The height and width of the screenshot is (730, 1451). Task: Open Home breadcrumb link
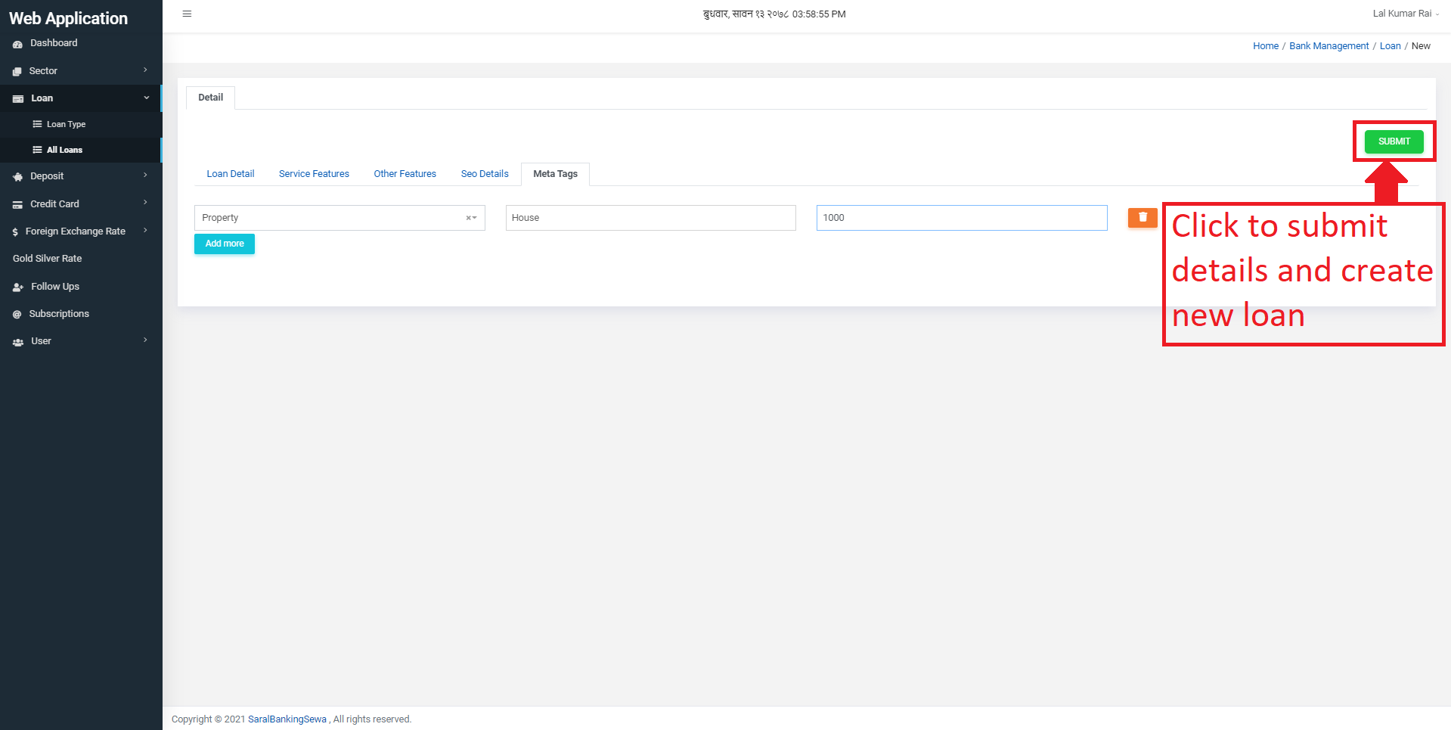point(1266,46)
